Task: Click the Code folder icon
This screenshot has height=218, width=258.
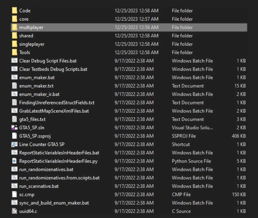Action: pos(15,11)
